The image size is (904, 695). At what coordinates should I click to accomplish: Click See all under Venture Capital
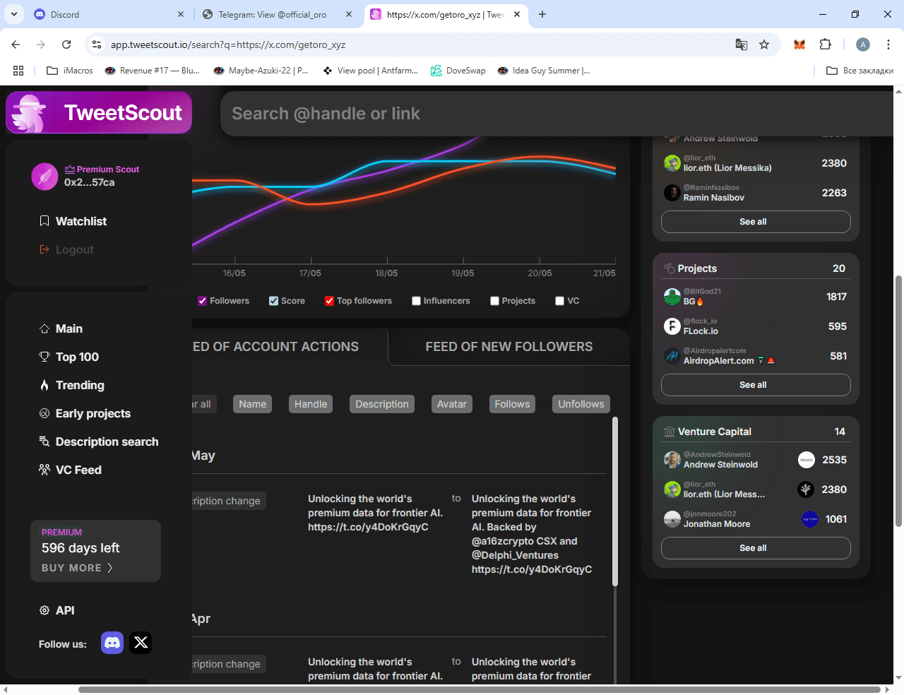click(x=756, y=548)
